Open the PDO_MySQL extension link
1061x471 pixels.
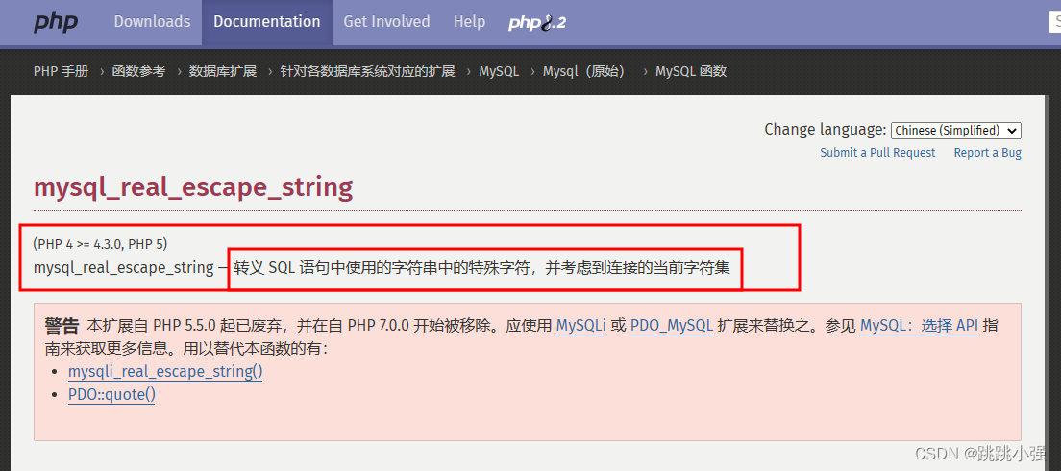tap(672, 326)
